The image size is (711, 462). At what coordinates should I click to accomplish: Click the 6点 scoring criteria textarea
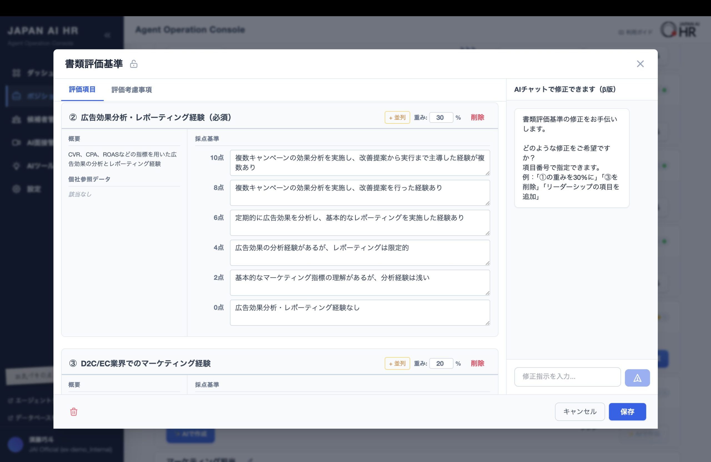tap(360, 223)
